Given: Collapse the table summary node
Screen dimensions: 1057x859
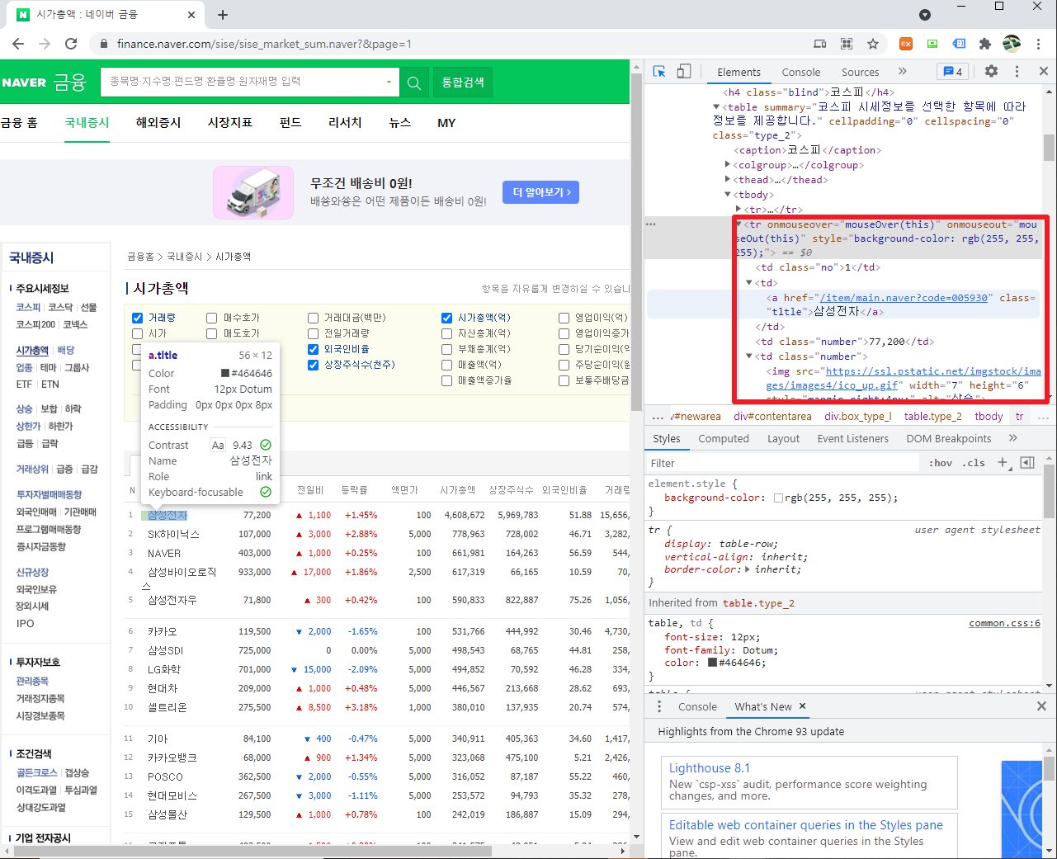Looking at the screenshot, I should [x=716, y=107].
